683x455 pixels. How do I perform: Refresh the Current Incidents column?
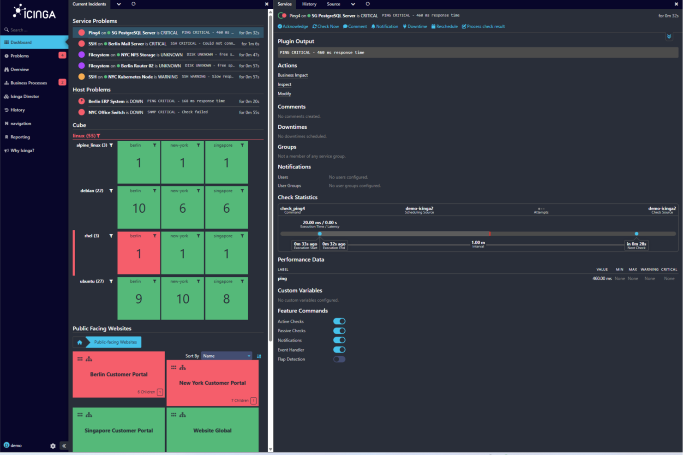click(134, 4)
